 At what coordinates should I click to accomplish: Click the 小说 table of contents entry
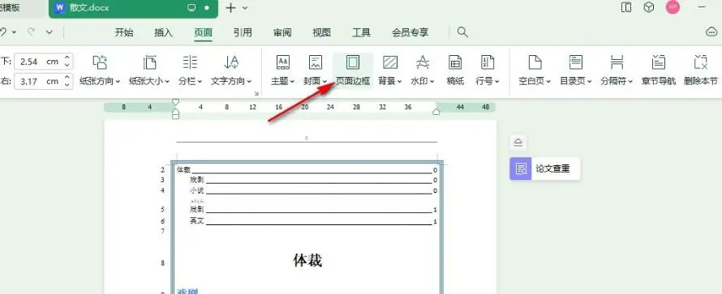[x=313, y=190]
